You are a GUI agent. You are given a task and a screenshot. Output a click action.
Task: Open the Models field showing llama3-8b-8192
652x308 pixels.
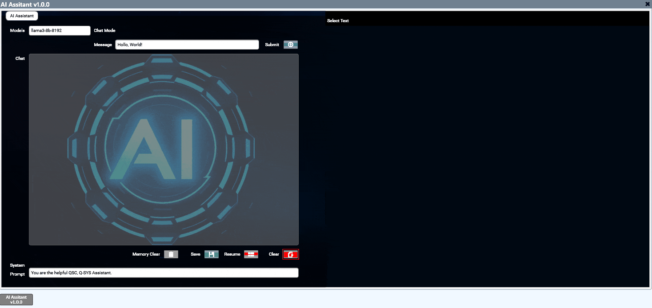60,30
